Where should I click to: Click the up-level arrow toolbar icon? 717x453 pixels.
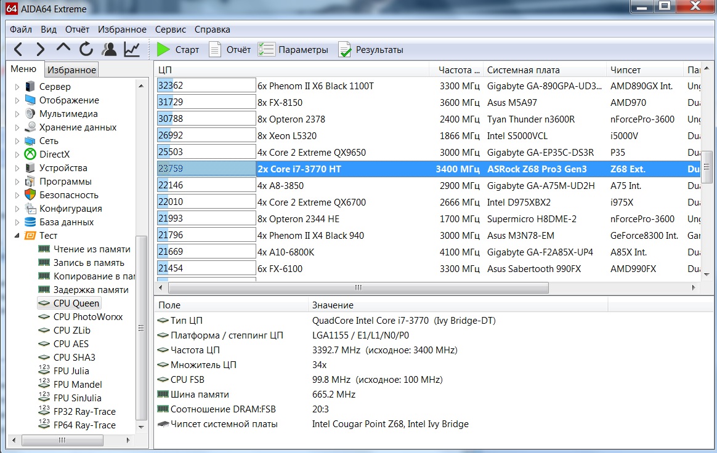[63, 48]
